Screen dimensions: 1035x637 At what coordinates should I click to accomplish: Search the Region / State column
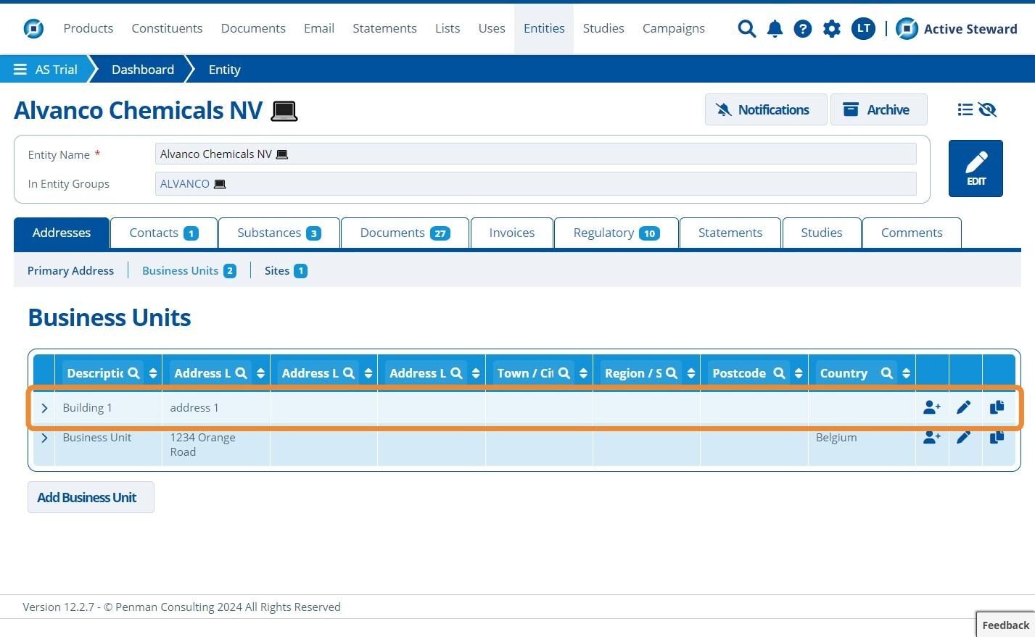click(672, 373)
